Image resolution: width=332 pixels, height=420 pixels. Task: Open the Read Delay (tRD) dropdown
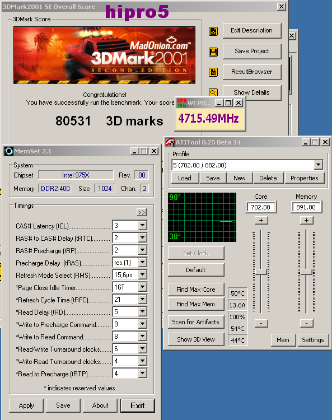point(143,311)
